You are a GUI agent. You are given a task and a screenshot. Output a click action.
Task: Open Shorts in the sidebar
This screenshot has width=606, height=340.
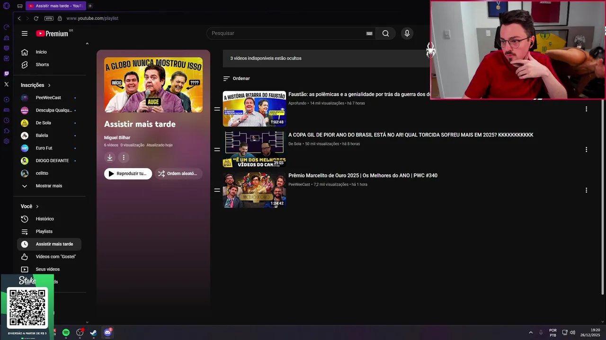pos(49,65)
